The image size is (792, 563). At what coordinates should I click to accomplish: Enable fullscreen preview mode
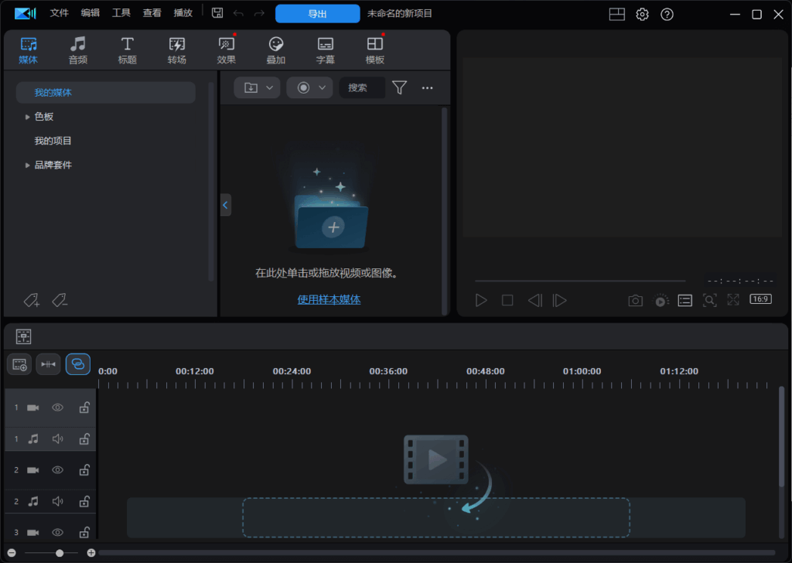(732, 300)
